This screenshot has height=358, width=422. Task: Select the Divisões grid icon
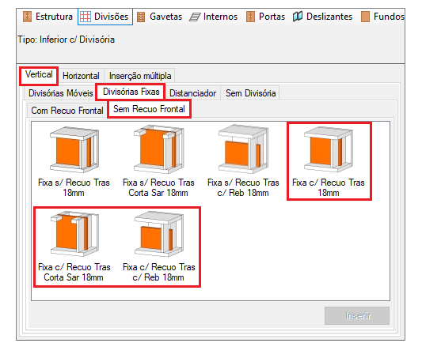tap(86, 17)
